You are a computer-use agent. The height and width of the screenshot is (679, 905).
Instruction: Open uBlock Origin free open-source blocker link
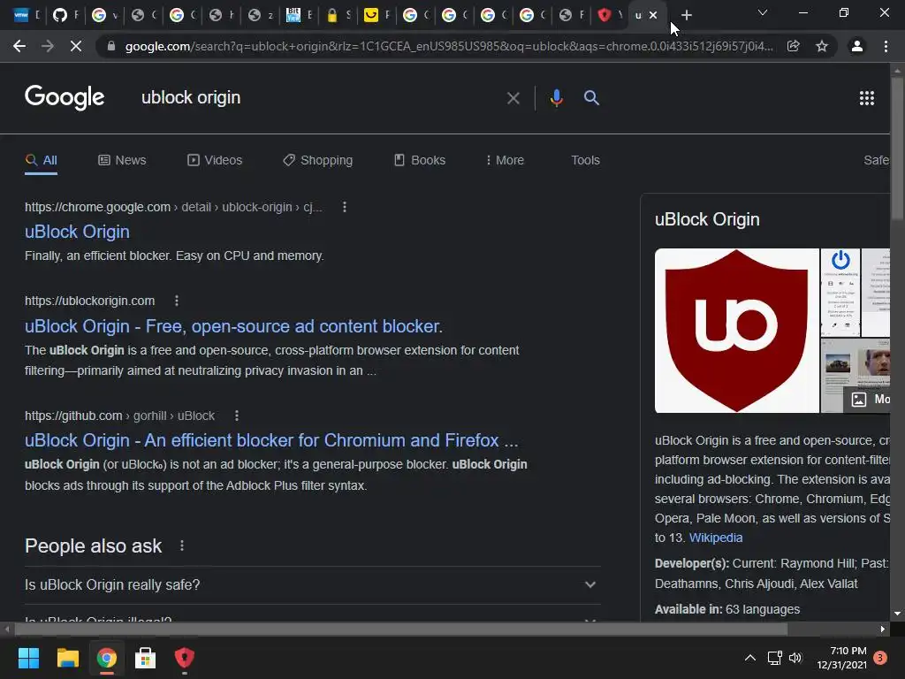tap(233, 326)
